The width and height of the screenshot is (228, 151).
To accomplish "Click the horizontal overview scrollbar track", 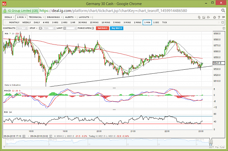I will [108, 147].
